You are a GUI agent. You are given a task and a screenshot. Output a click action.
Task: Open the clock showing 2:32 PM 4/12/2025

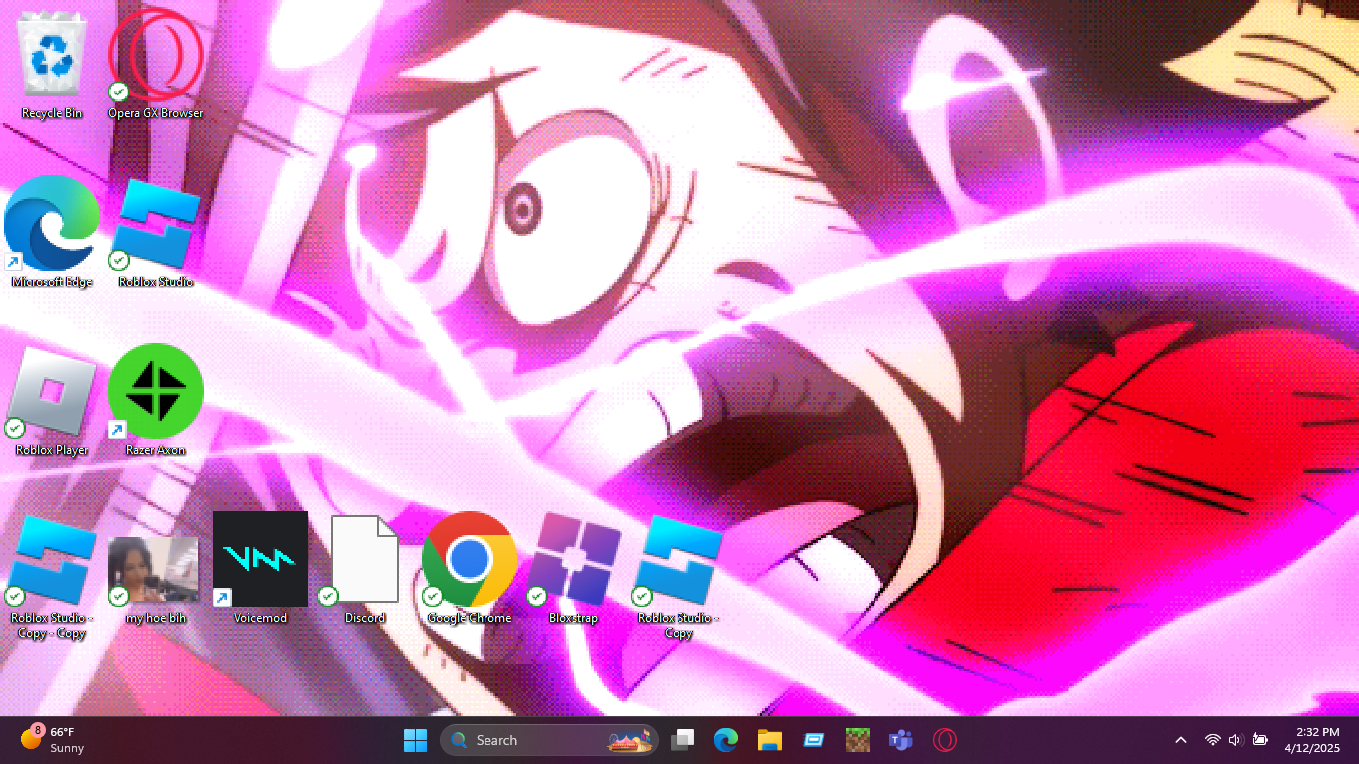point(1313,740)
